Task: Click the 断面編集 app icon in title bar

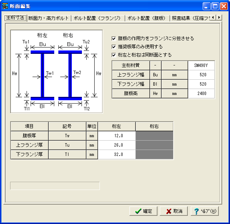Action: point(5,6)
